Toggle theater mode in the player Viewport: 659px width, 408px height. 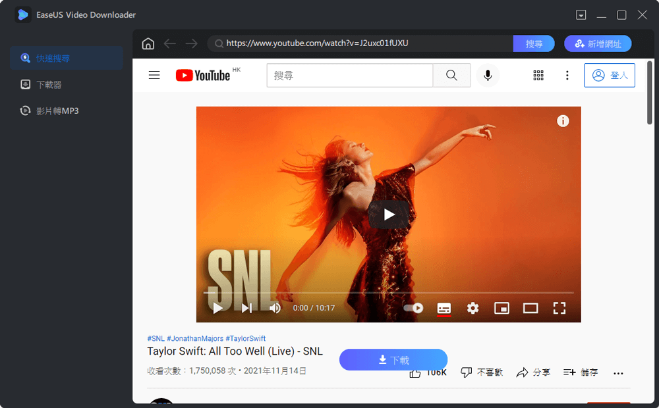530,308
